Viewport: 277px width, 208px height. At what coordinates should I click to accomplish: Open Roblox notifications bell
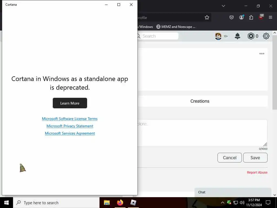coord(238,36)
